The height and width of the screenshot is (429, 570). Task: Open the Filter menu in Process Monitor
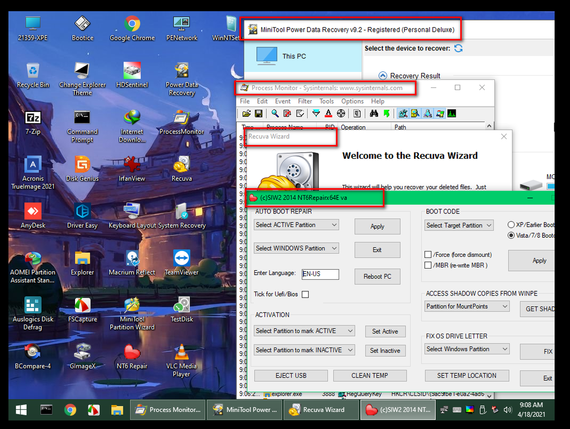[305, 101]
